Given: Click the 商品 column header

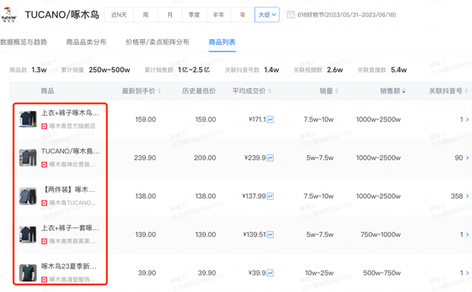Looking at the screenshot, I should click(x=47, y=91).
